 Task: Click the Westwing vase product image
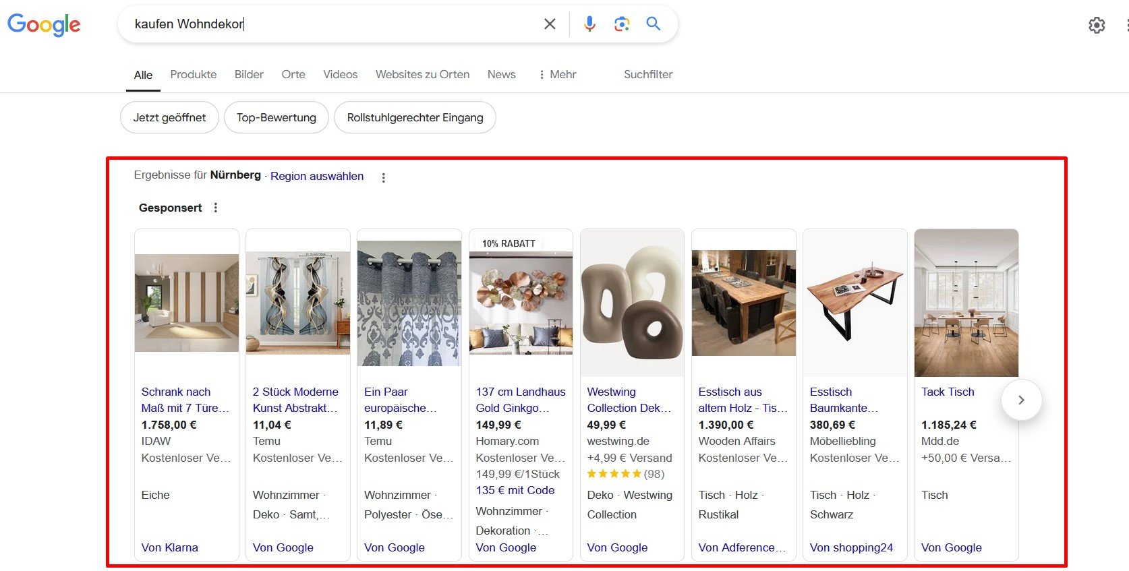click(633, 303)
